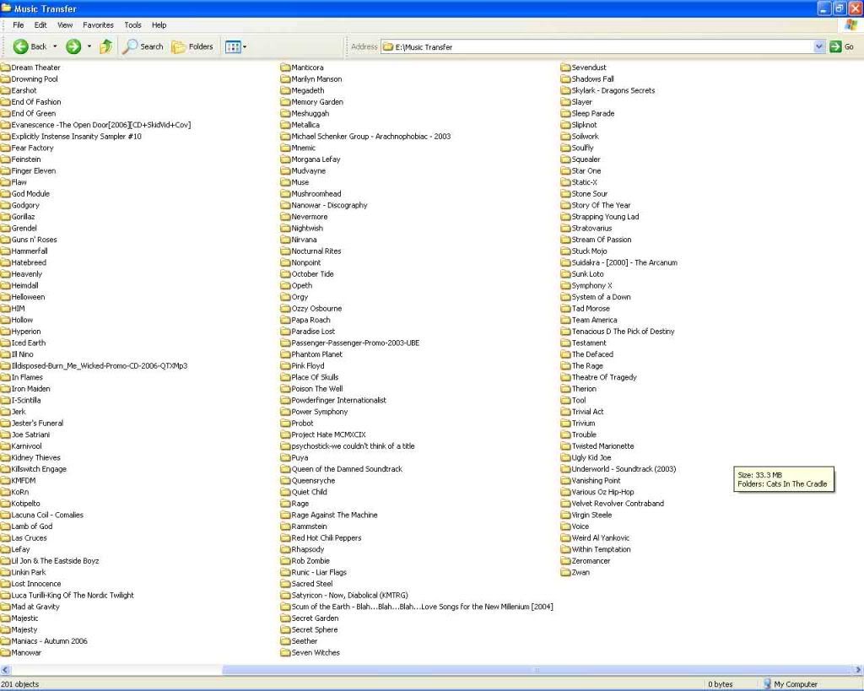Image resolution: width=864 pixels, height=691 pixels.
Task: Click the "Ozzy Osbourne" folder name
Action: tap(317, 308)
